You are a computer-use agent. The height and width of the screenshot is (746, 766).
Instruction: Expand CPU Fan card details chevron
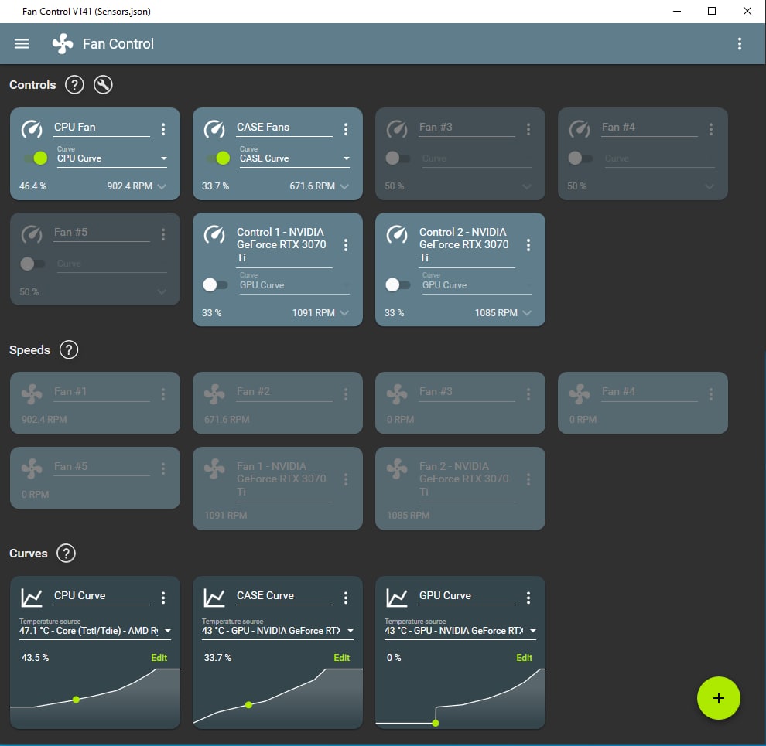click(x=162, y=186)
